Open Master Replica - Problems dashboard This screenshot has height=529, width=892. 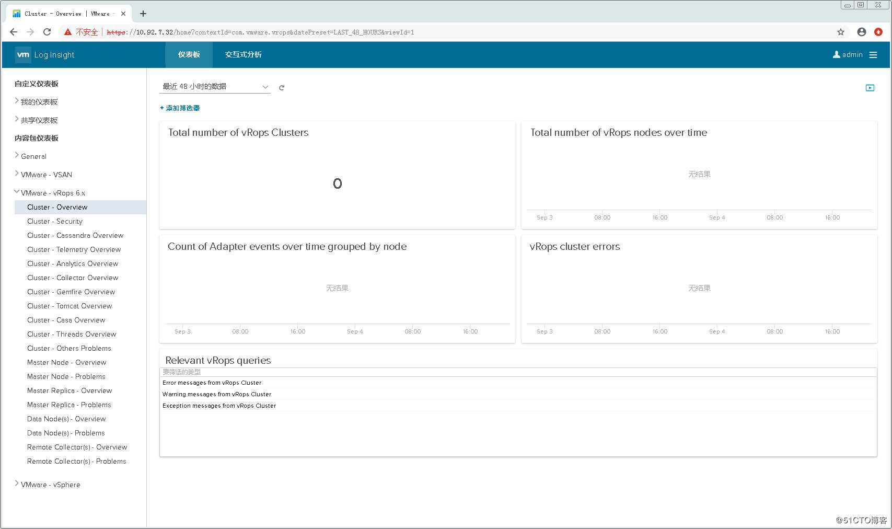(x=69, y=405)
